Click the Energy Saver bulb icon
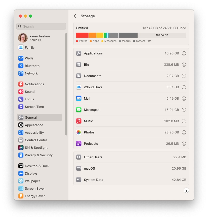This screenshot has height=219, width=208. (x=21, y=196)
